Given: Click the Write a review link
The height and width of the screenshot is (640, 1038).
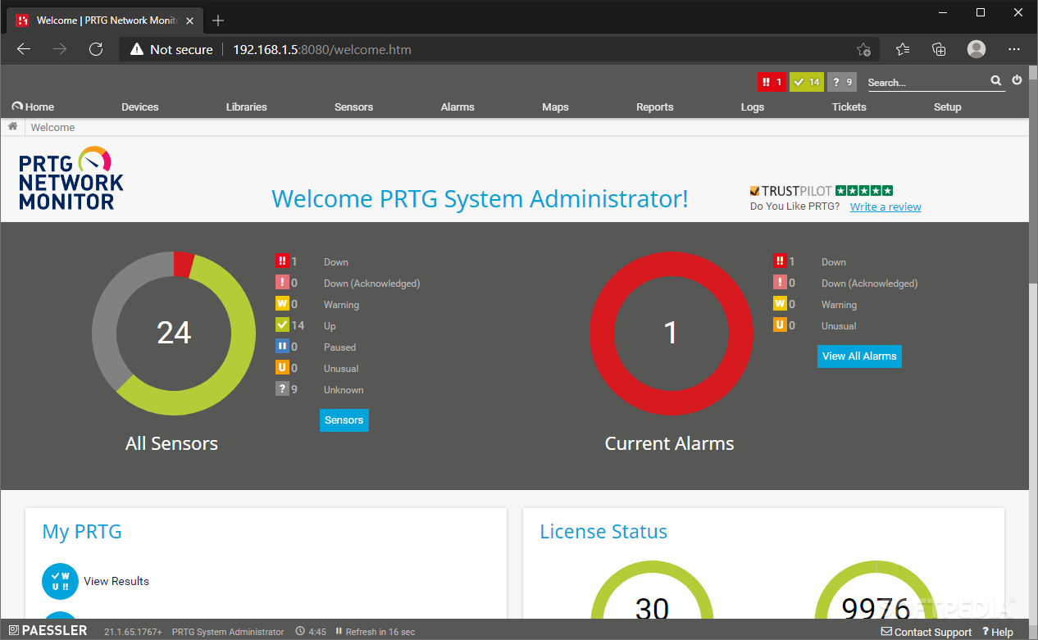Looking at the screenshot, I should 885,207.
